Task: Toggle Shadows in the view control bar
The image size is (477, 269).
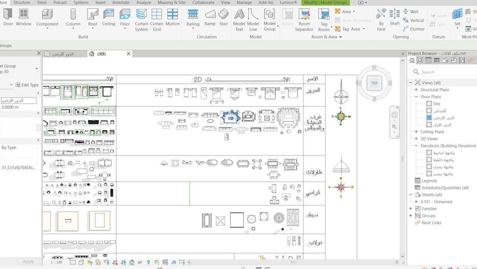Action: tap(98, 262)
